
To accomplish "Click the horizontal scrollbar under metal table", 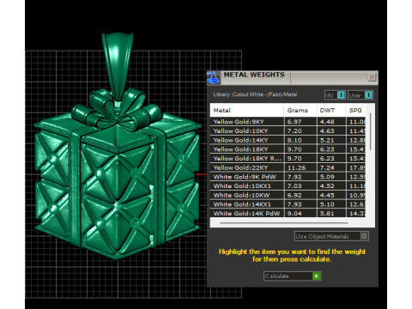I will (284, 222).
